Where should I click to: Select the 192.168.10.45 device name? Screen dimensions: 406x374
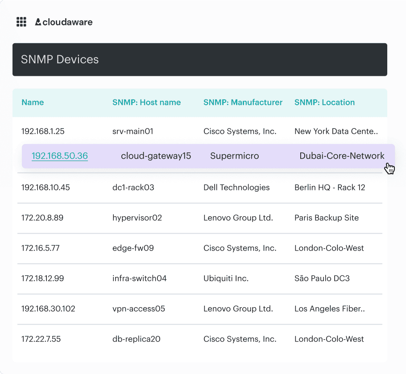click(x=46, y=187)
